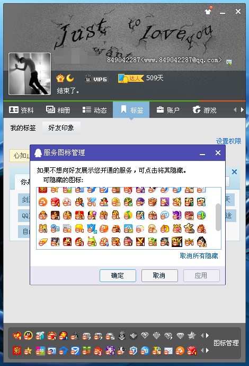Click the VIP6 badge icon
This screenshot has width=249, height=366.
(x=96, y=79)
